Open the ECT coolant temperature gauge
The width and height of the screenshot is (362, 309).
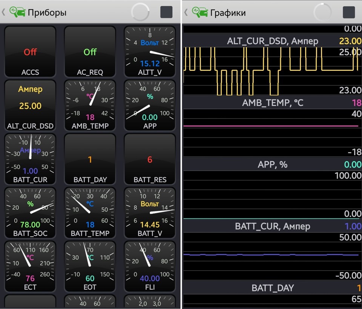click(30, 266)
